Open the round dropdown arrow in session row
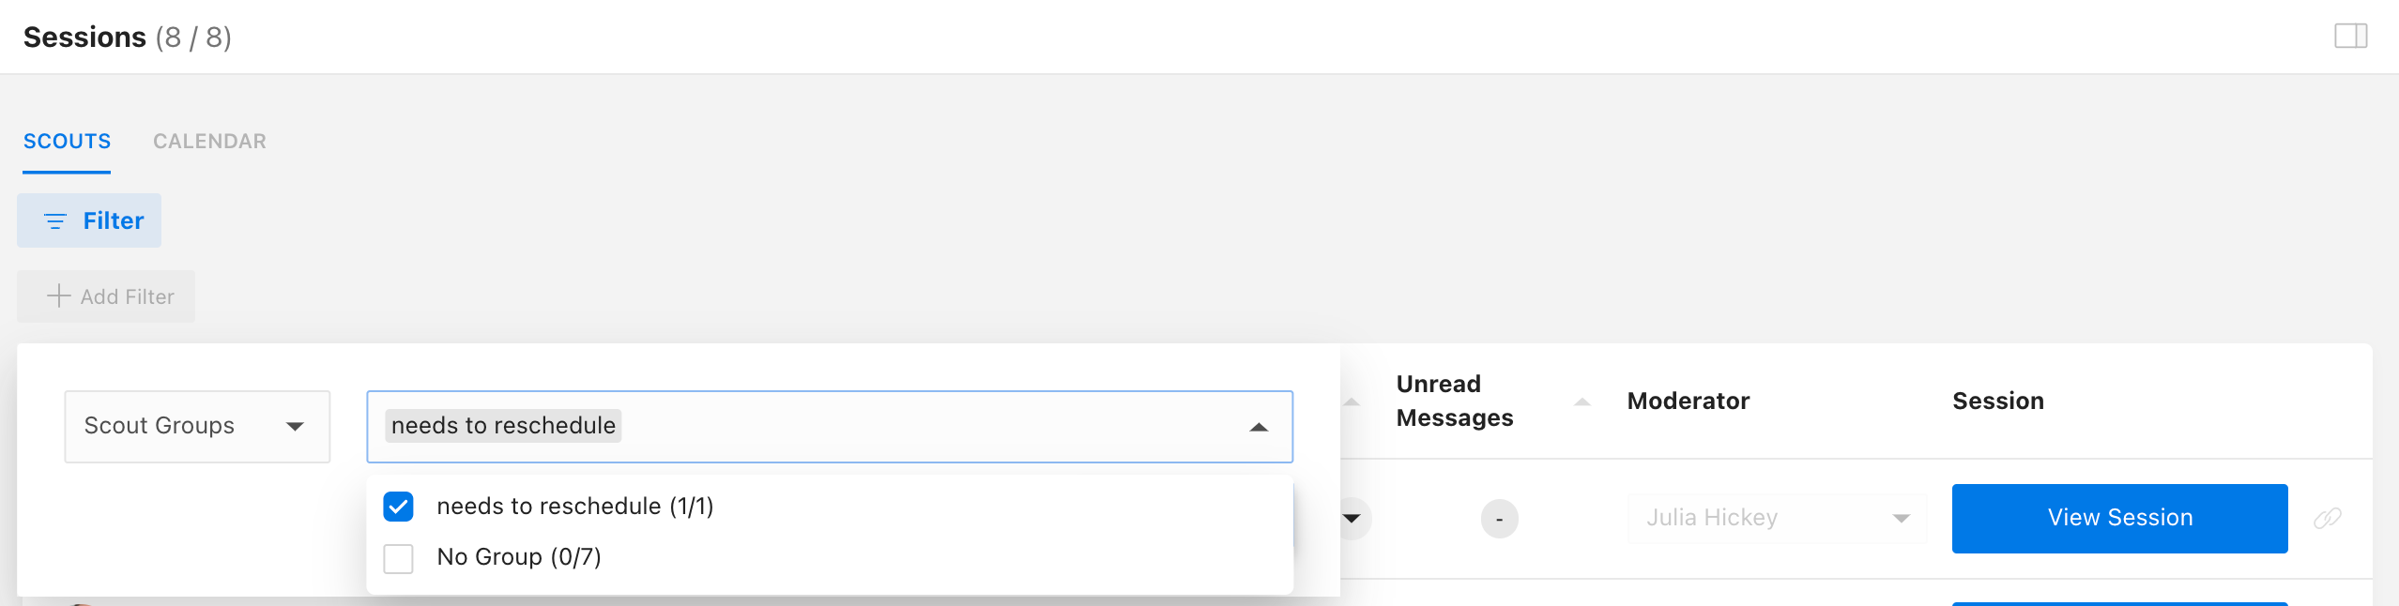Viewport: 2399px width, 606px height. point(1353,519)
